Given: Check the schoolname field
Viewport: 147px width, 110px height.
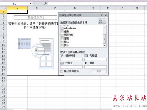Looking at the screenshot, I should coord(62,28).
